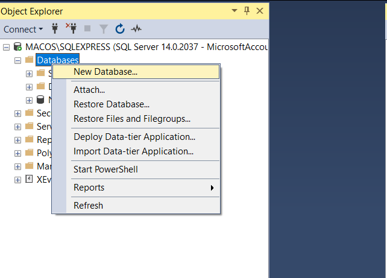The width and height of the screenshot is (387, 278).
Task: Click the Disconnect plug icon with red X
Action: (x=72, y=29)
